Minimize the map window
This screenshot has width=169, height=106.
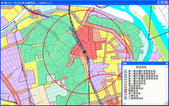tap(159, 3)
